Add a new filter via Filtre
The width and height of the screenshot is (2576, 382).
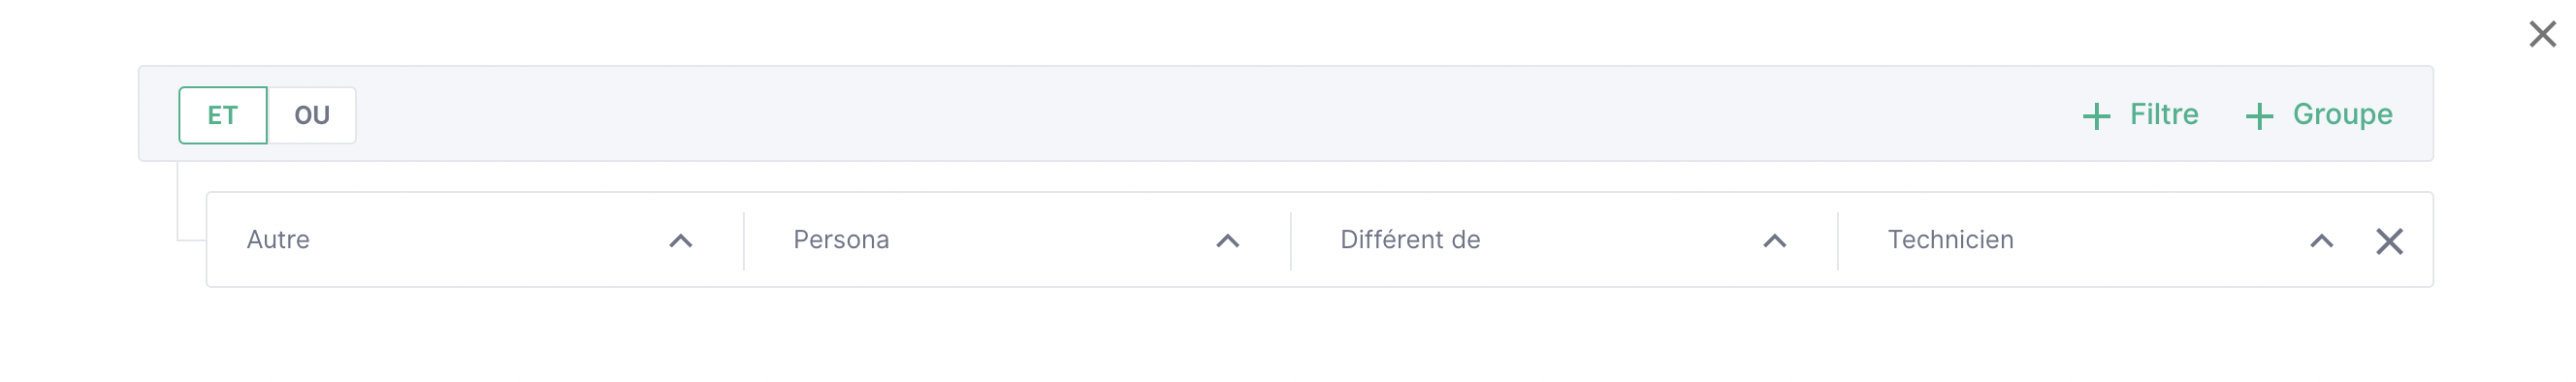pyautogui.click(x=2140, y=115)
